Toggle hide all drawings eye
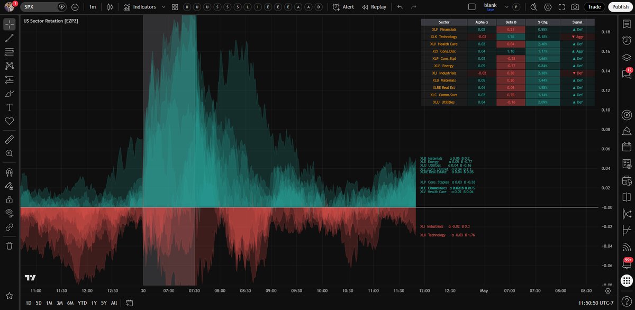Screen dimensions: 635x310 tap(9, 213)
